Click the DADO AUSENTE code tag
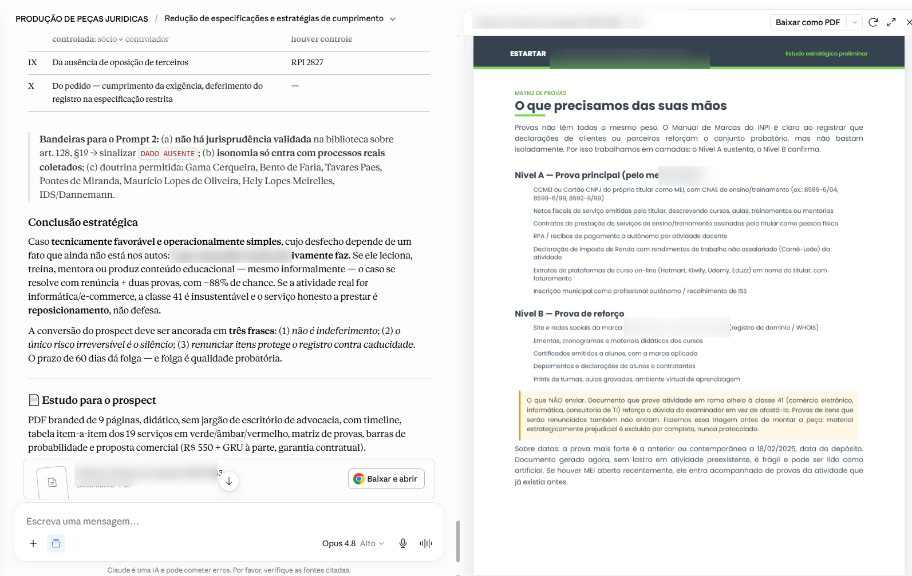The height and width of the screenshot is (576, 912). tap(168, 153)
